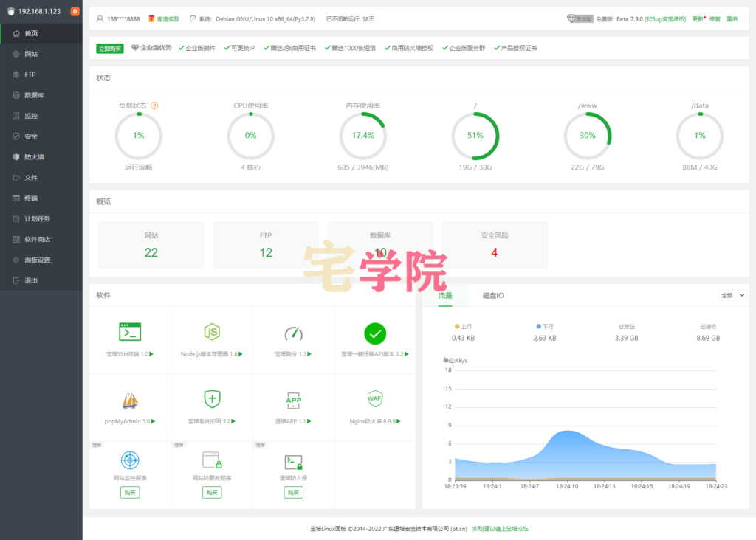Click the 立即购买 green button

110,48
